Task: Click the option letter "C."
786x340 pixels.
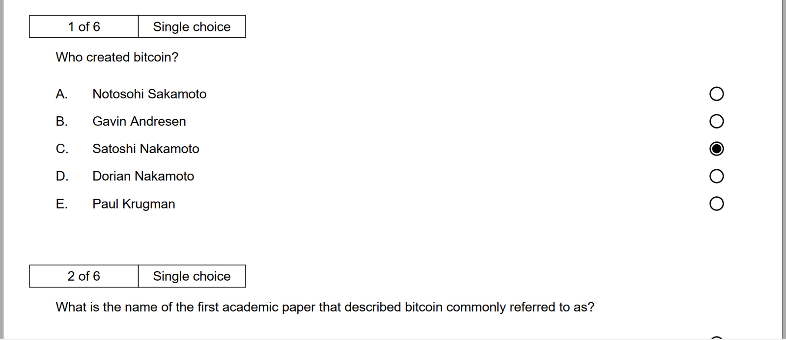Action: (62, 149)
